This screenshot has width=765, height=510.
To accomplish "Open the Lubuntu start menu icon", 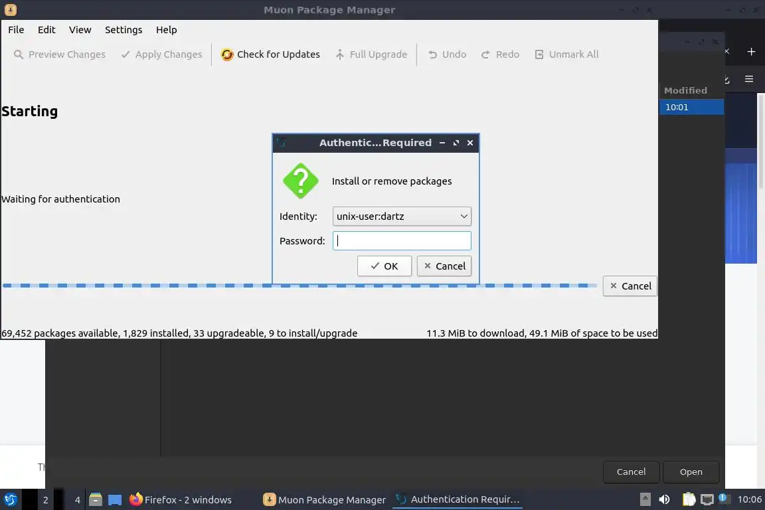I will click(x=10, y=500).
